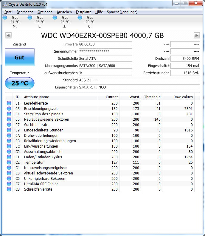205x236 pixels.
Task: Click status orb for drive M:
Action: (x=5, y=17)
